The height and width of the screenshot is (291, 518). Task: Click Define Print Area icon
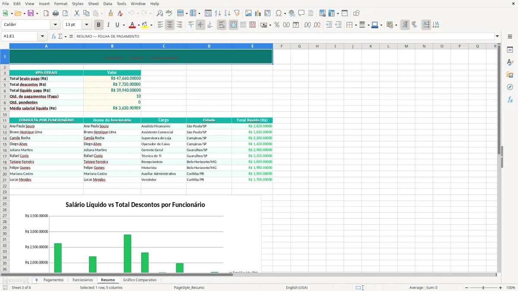322,13
